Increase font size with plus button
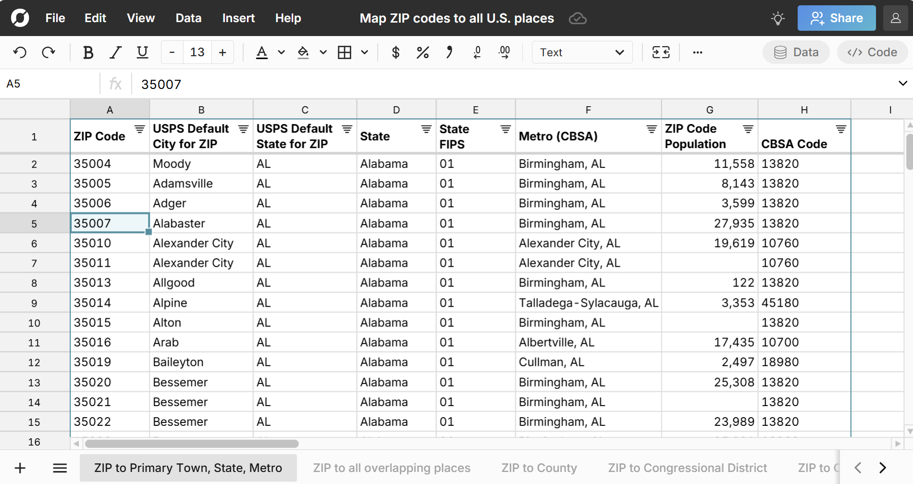This screenshot has width=913, height=484. pos(222,52)
